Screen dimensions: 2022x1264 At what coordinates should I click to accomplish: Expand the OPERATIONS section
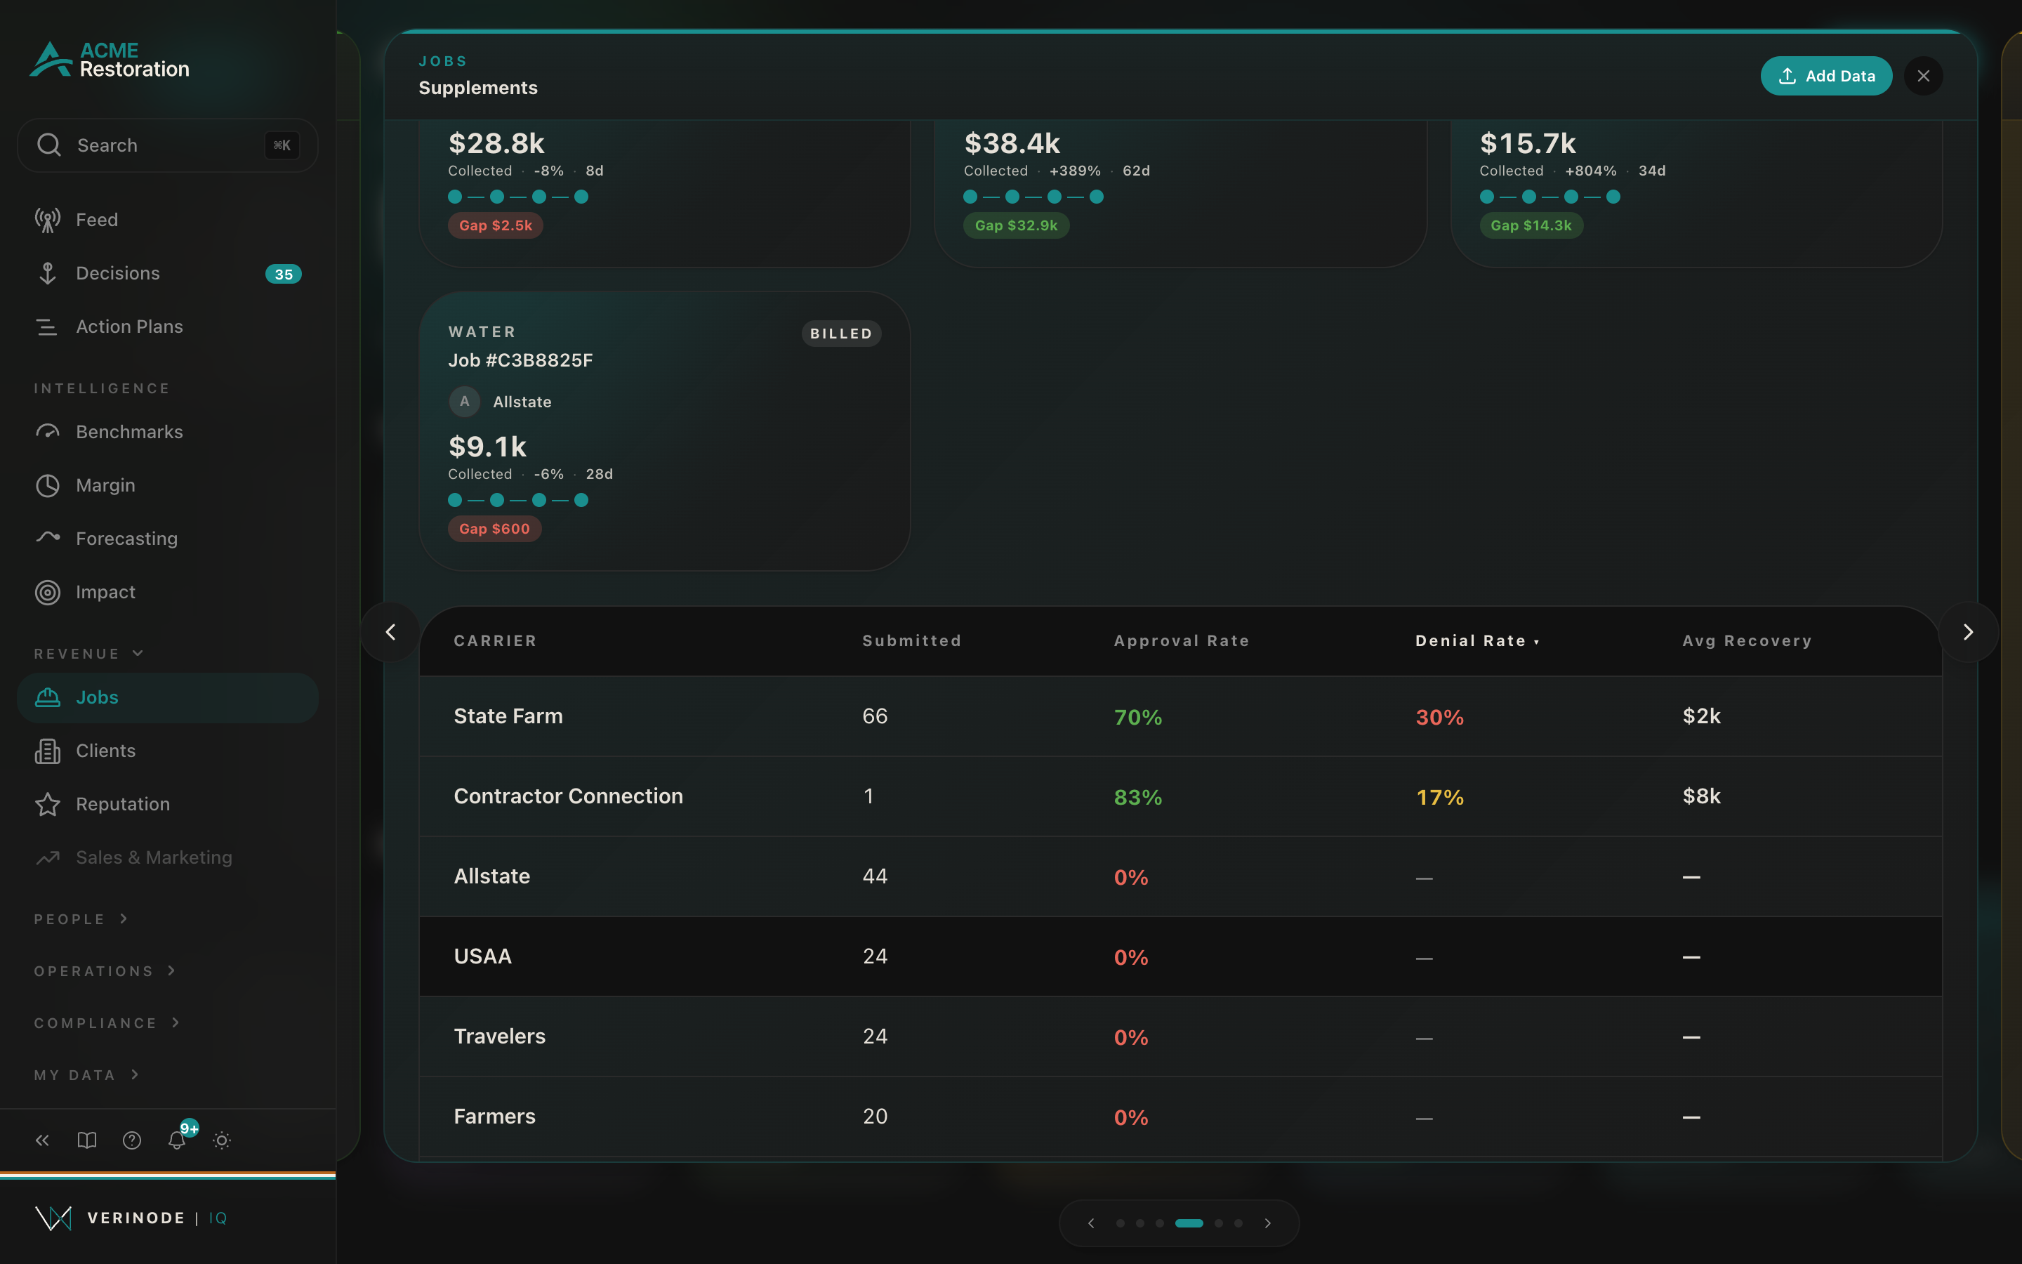(x=105, y=970)
